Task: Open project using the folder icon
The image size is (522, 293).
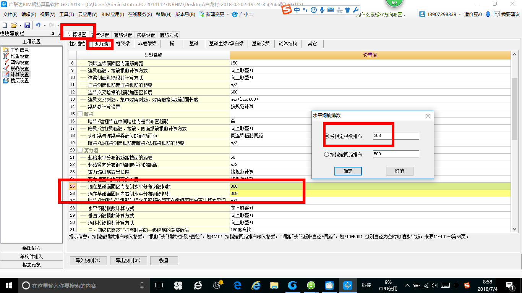Action: [13, 25]
